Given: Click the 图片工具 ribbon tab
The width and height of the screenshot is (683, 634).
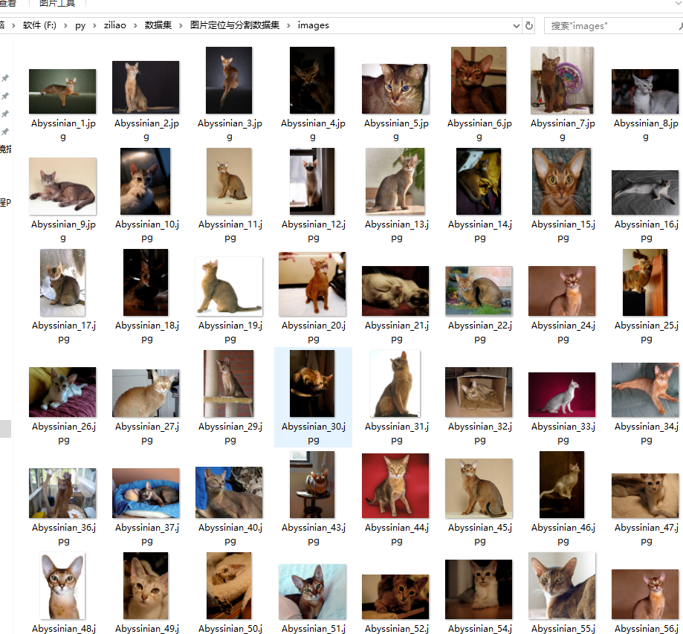Looking at the screenshot, I should (57, 4).
